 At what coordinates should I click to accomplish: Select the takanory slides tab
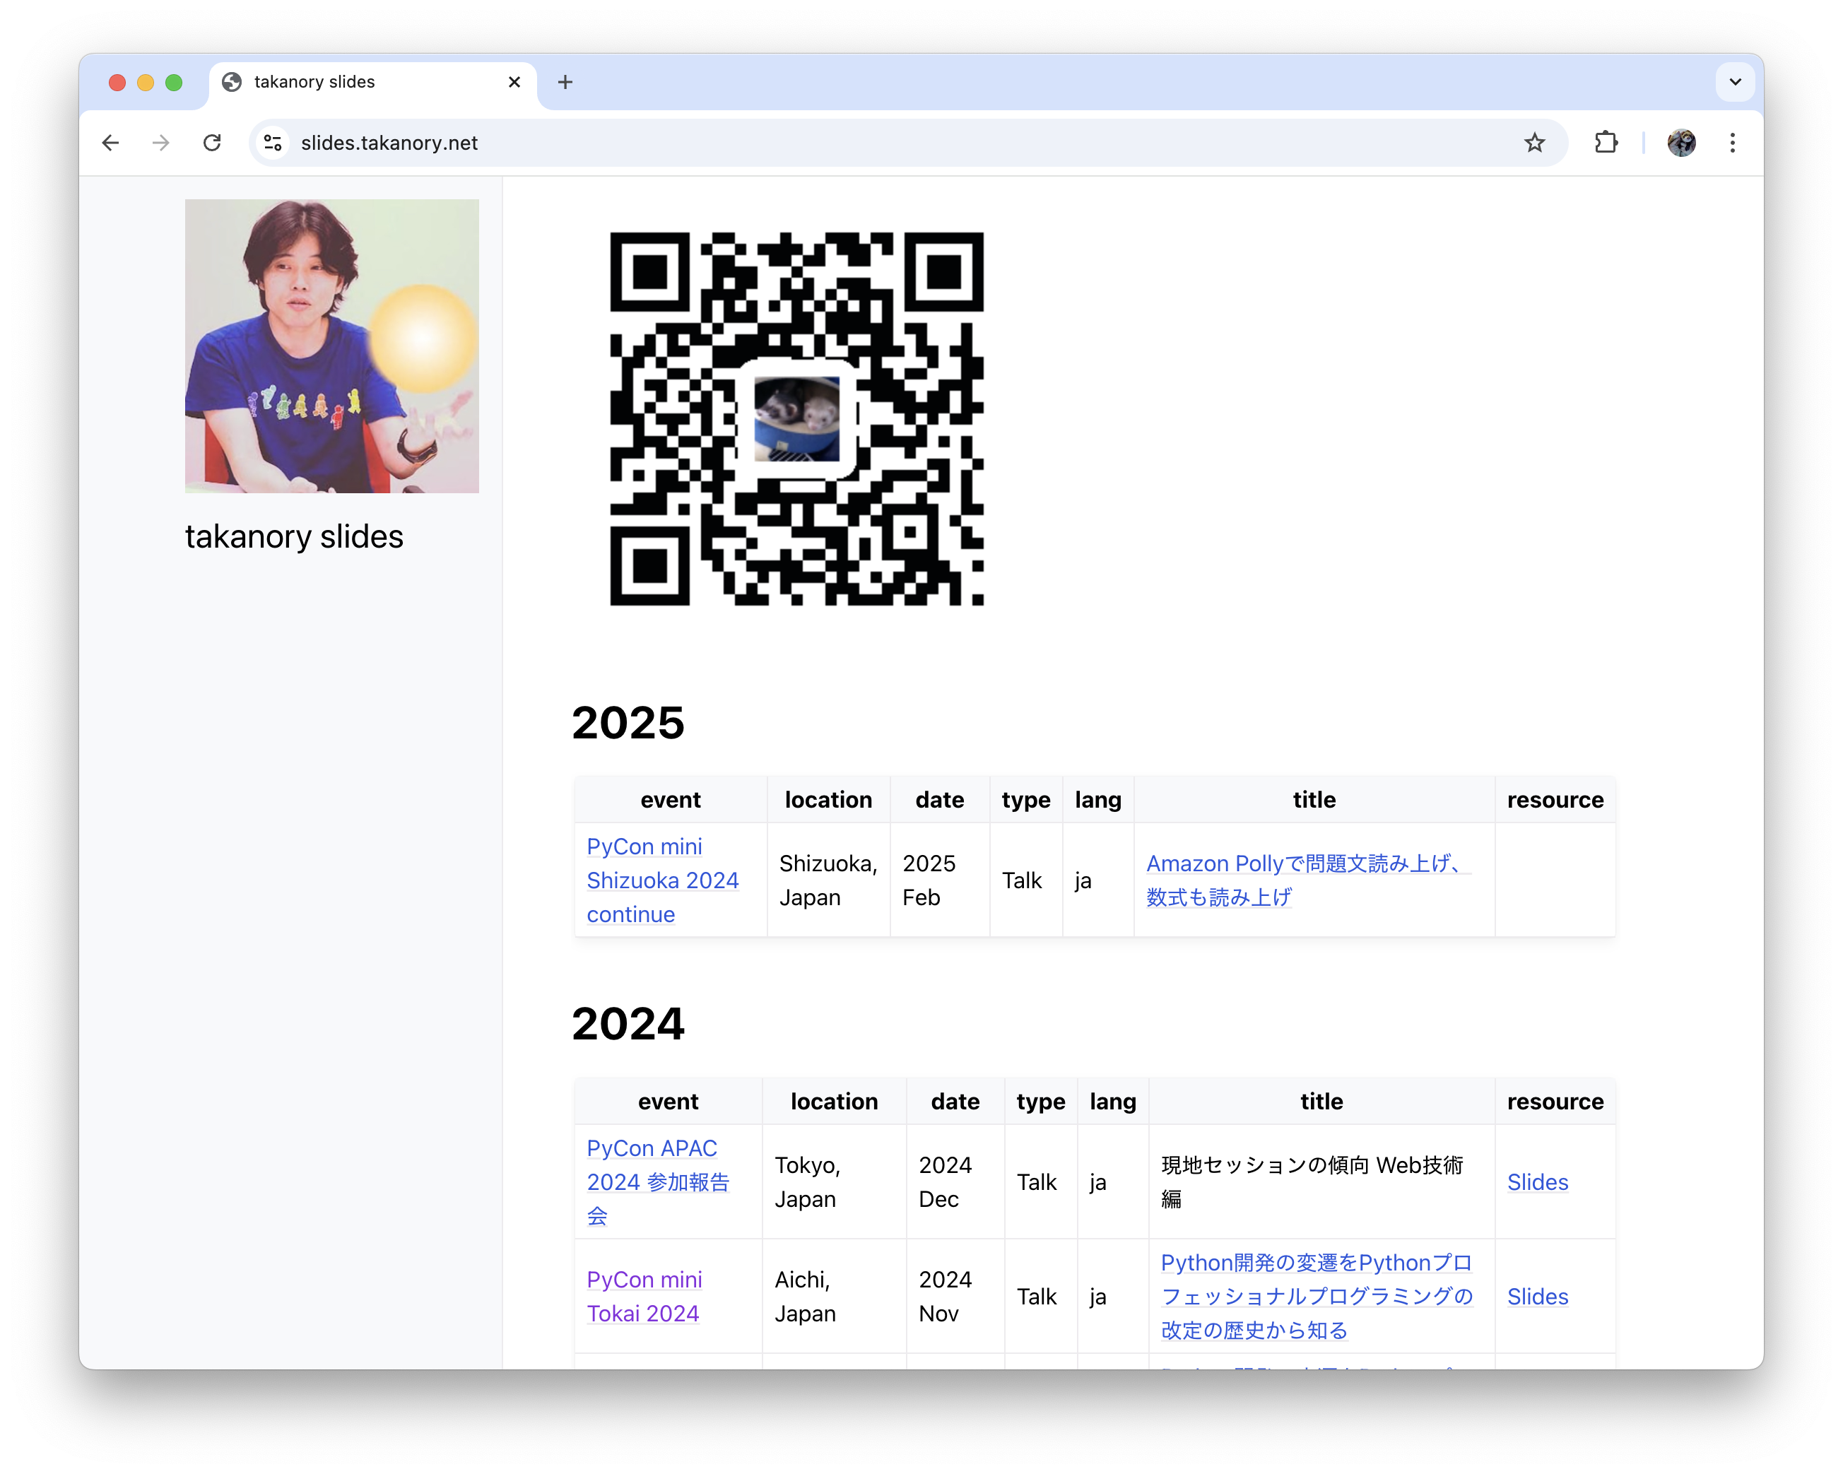[359, 82]
